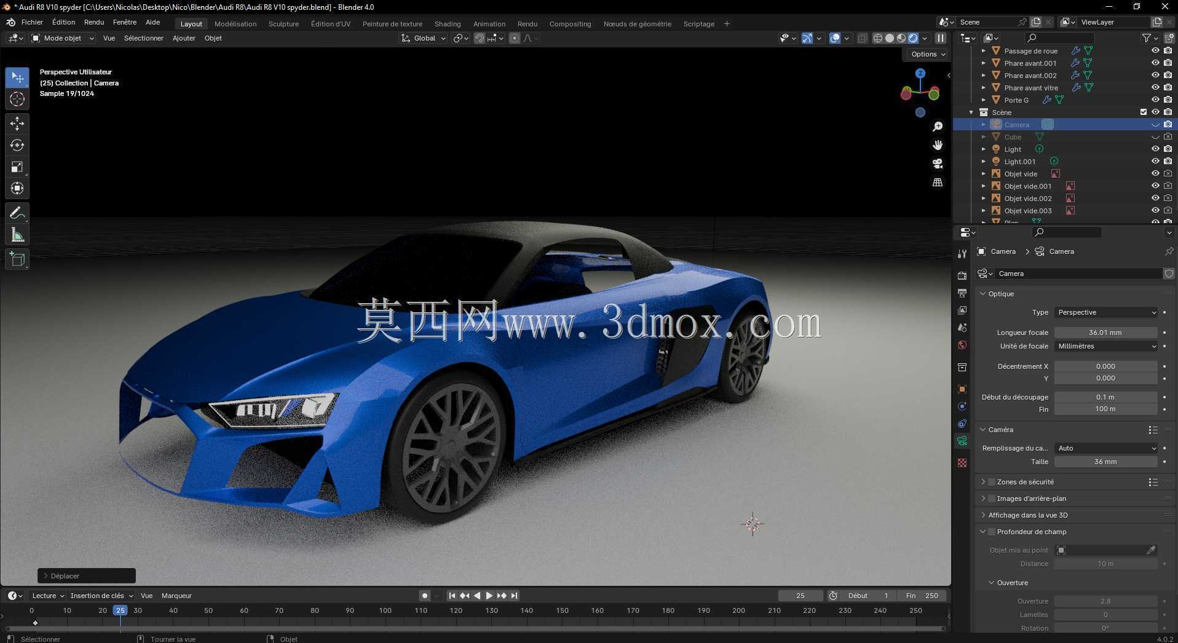Open the Fichier menu
Viewport: 1178px width, 643px height.
coord(32,22)
